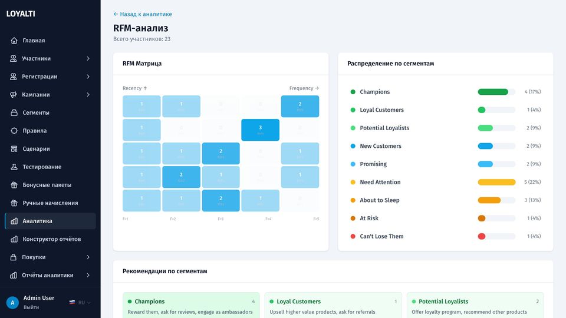Image resolution: width=566 pixels, height=318 pixels.
Task: Open the Сценарии menu item
Action: click(x=50, y=148)
